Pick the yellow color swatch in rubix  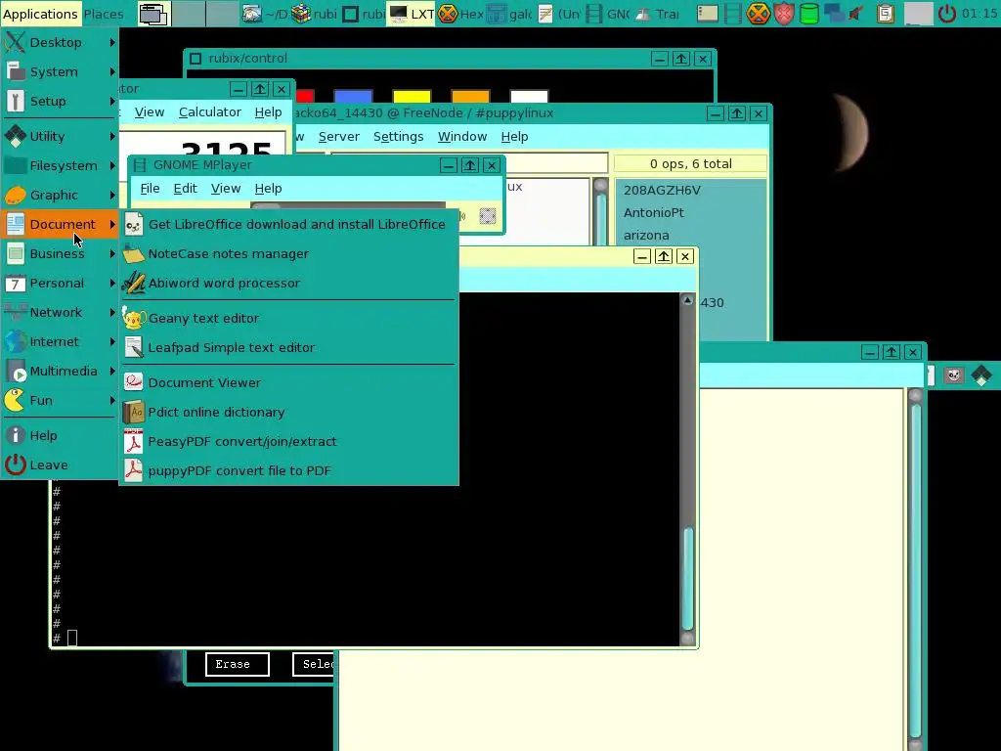(x=412, y=97)
